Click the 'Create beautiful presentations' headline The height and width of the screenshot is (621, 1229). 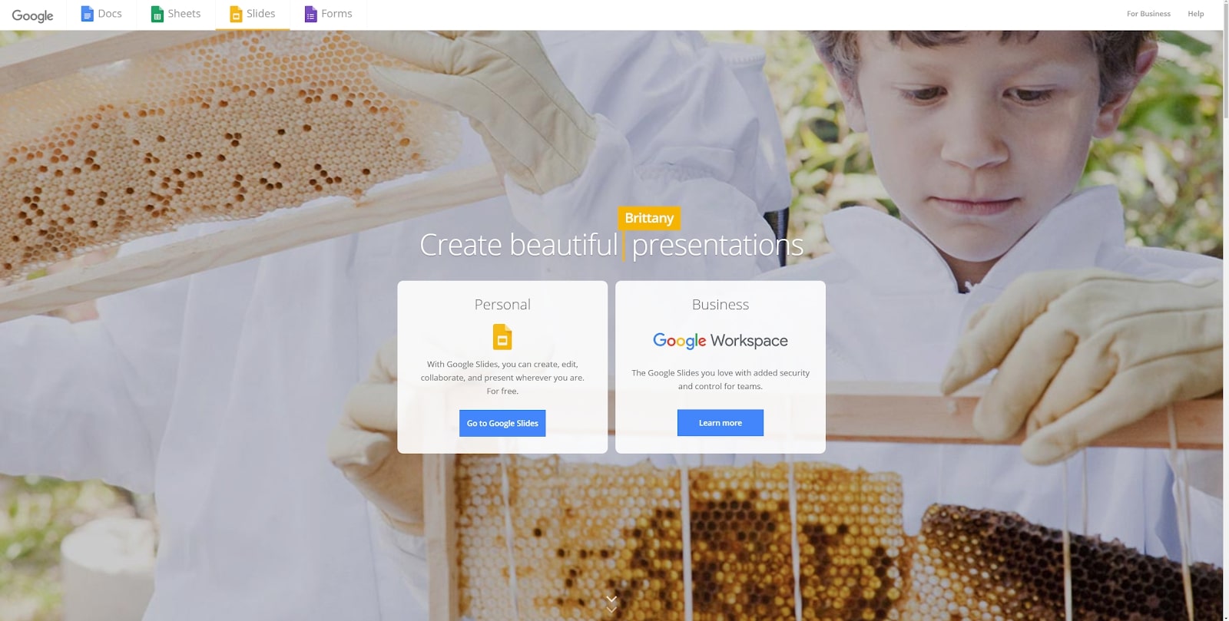(611, 245)
